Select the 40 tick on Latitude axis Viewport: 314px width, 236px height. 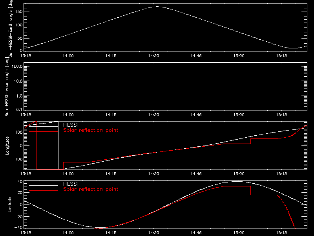click(20, 182)
